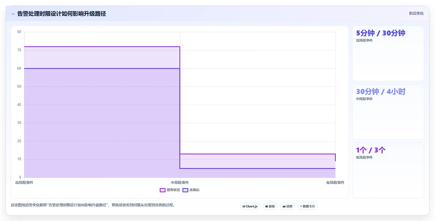Select the 表格 tag

[x=270, y=206]
